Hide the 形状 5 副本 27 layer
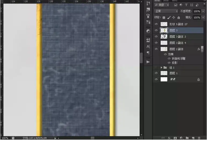Image resolution: width=207 pixels, height=141 pixels. (x=156, y=24)
